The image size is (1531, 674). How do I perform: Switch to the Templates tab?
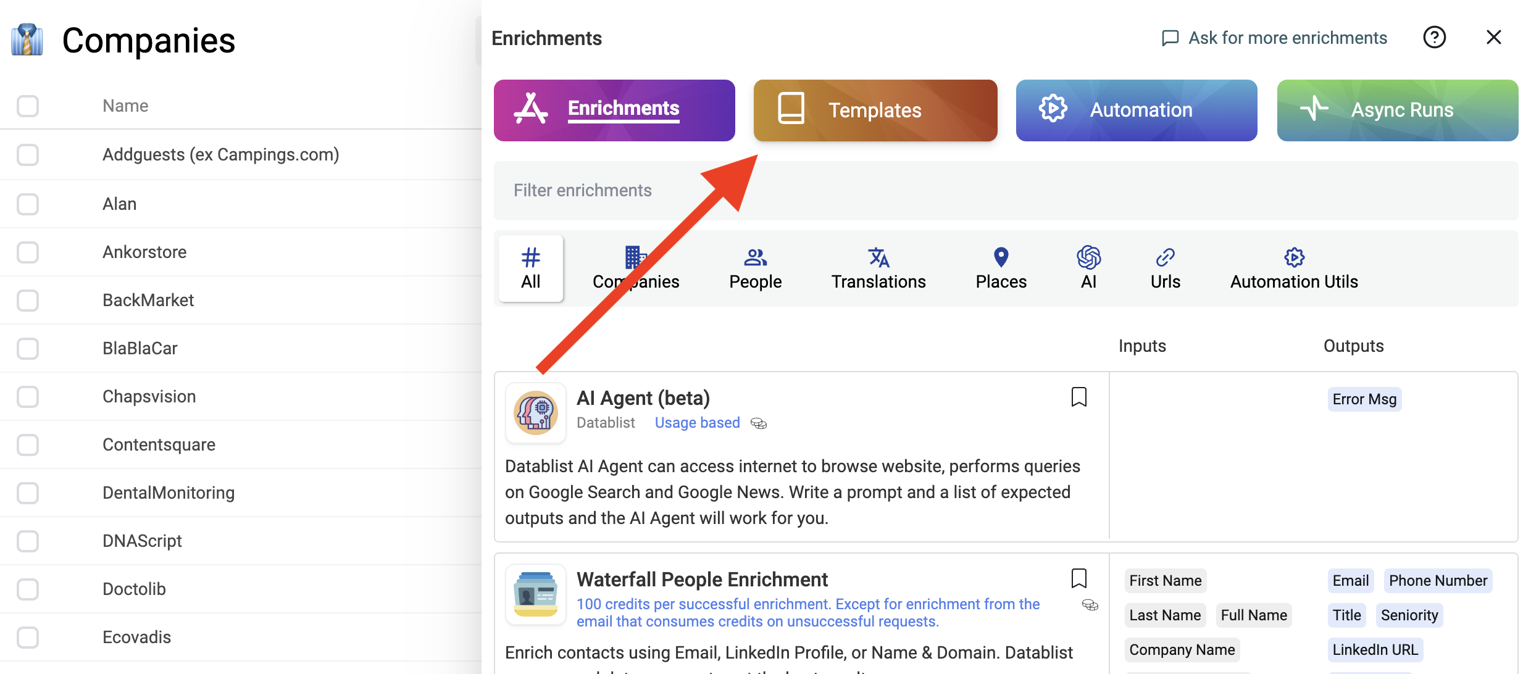(875, 110)
